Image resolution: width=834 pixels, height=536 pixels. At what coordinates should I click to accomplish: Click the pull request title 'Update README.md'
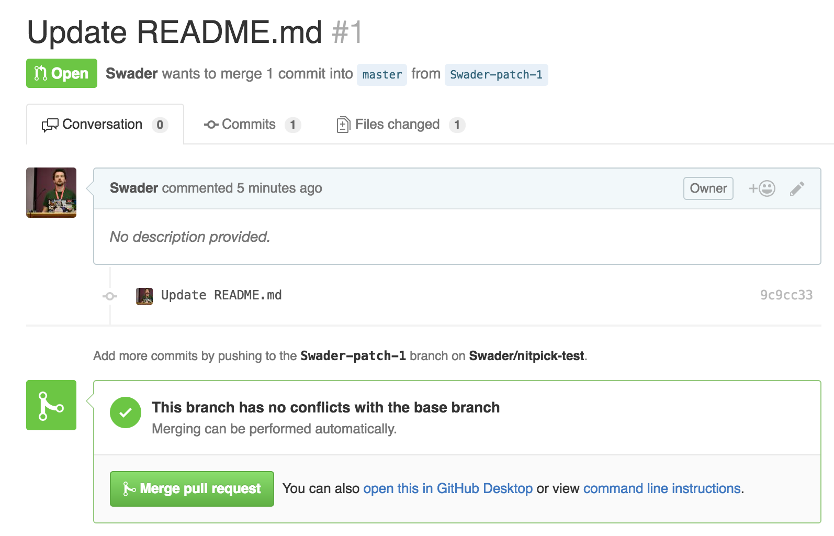click(174, 32)
